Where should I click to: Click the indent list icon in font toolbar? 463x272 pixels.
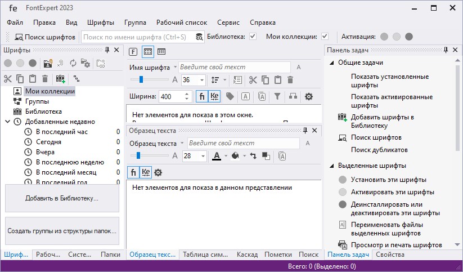tap(237, 80)
